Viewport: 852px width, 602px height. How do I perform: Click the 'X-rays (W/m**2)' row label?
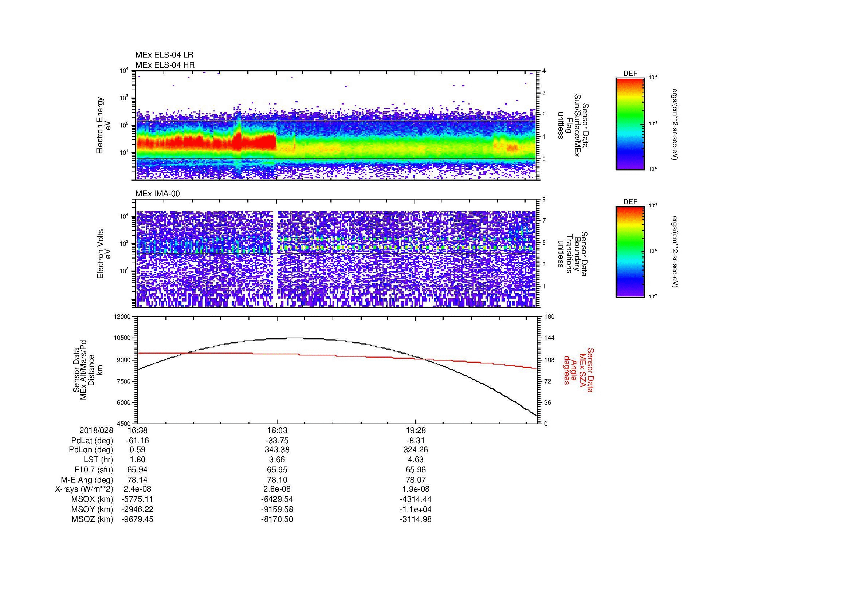[x=84, y=489]
